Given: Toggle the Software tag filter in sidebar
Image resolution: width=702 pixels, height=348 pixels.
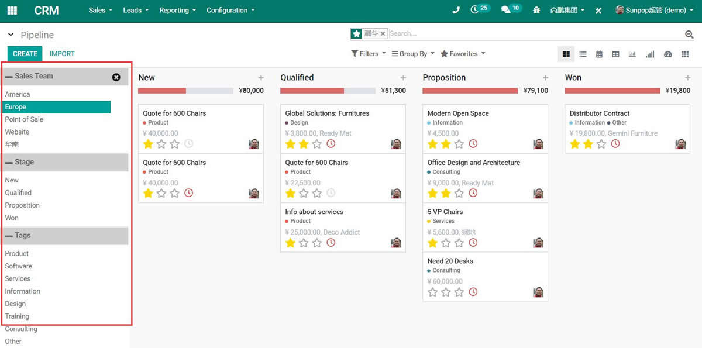Looking at the screenshot, I should (x=19, y=266).
